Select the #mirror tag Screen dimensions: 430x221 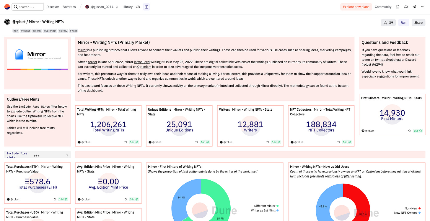(x=37, y=31)
